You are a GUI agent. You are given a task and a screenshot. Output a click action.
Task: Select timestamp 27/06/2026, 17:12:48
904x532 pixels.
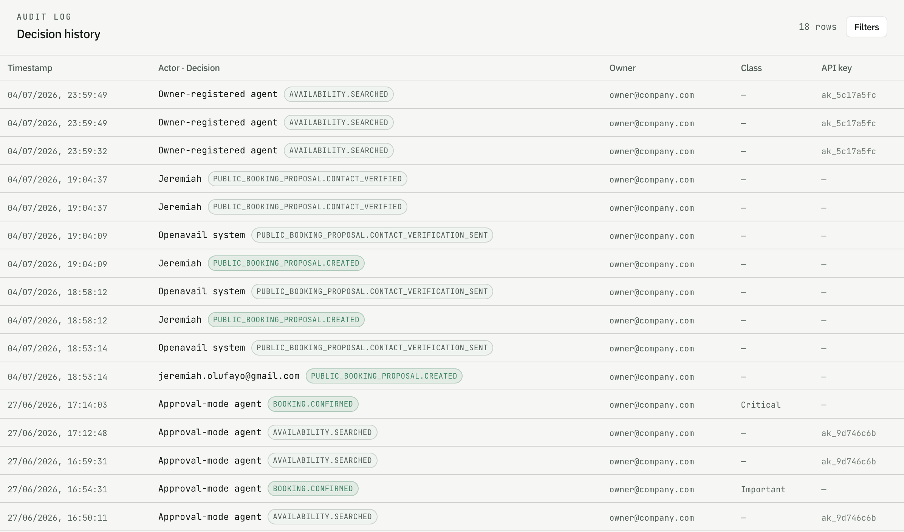[x=57, y=433]
